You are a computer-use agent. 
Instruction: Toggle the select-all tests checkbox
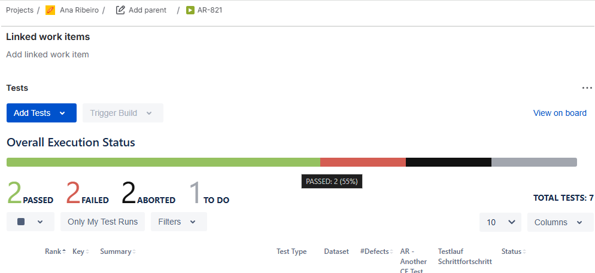click(x=21, y=222)
